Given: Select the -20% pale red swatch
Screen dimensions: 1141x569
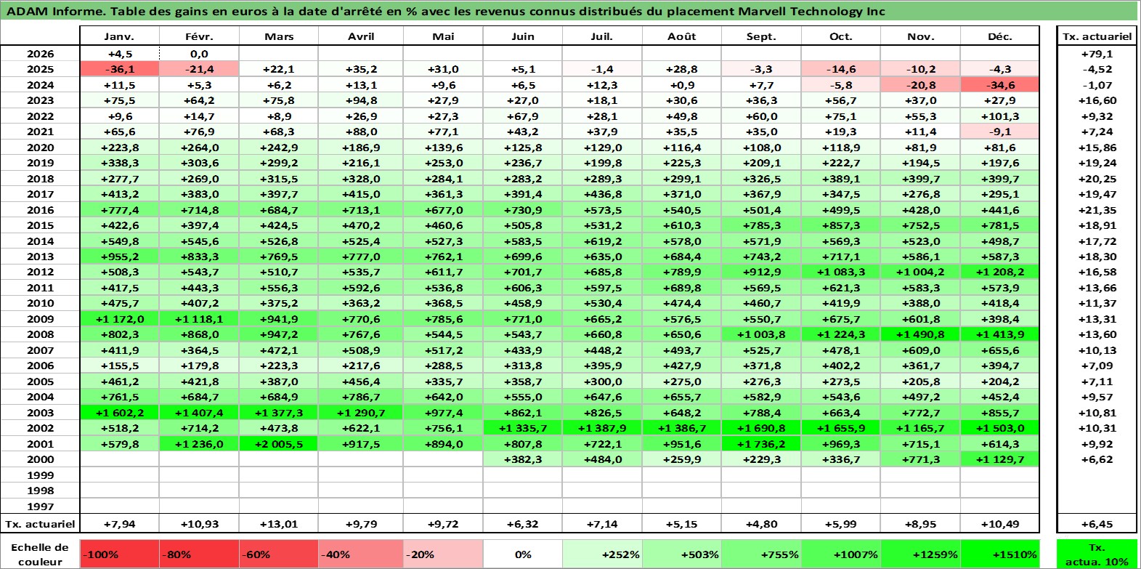Looking at the screenshot, I should click(x=443, y=554).
